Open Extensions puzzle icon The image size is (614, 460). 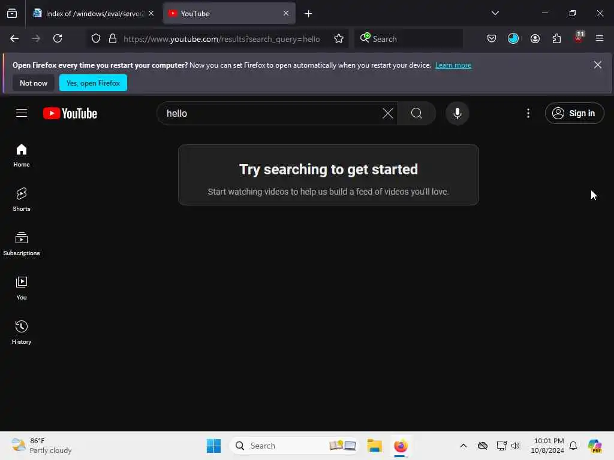(x=556, y=38)
